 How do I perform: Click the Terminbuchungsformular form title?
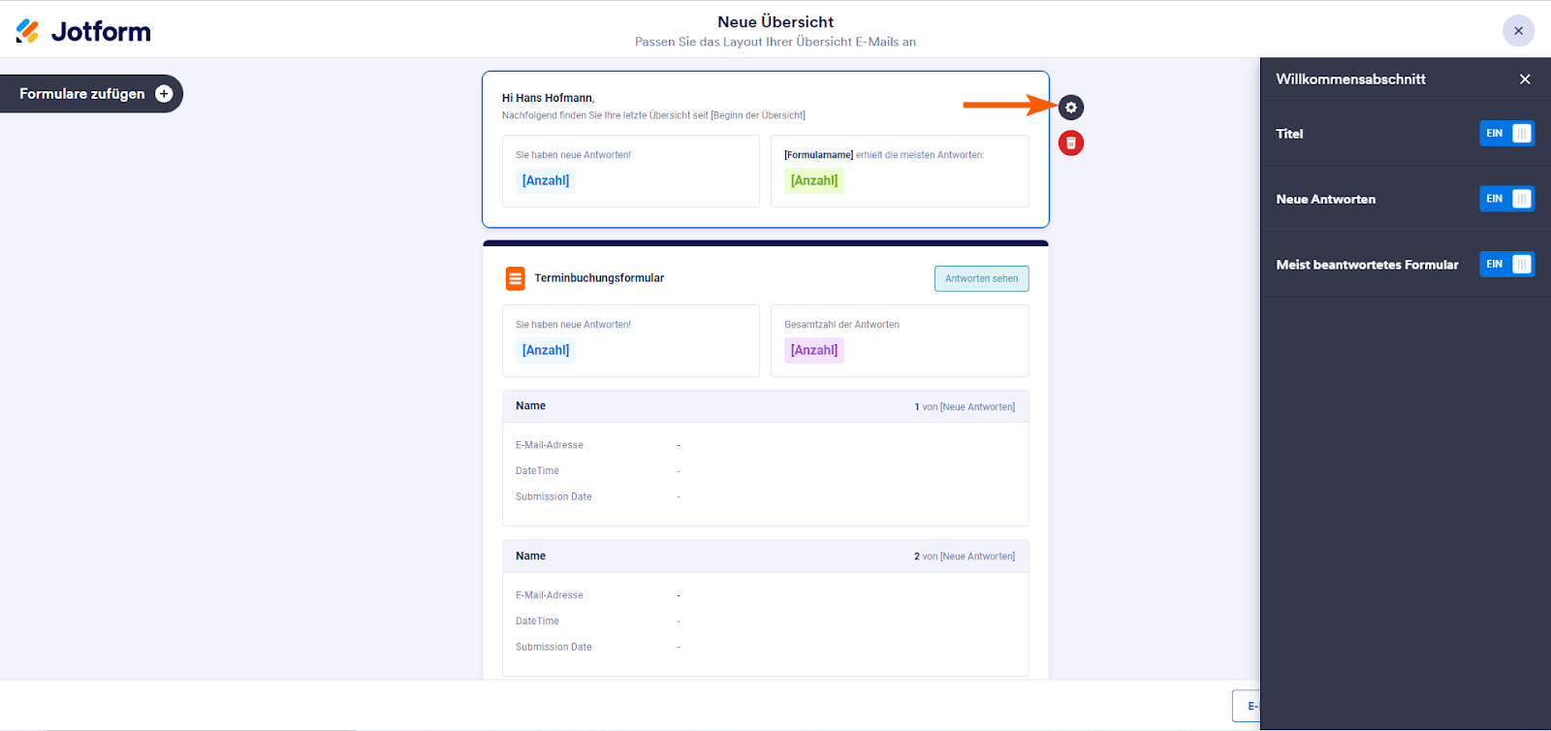[599, 278]
